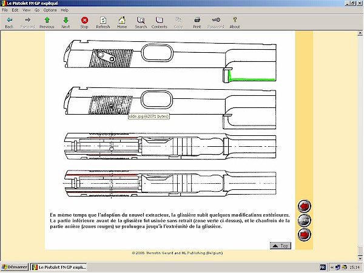Open the View menu
364x273 pixels.
26,10
